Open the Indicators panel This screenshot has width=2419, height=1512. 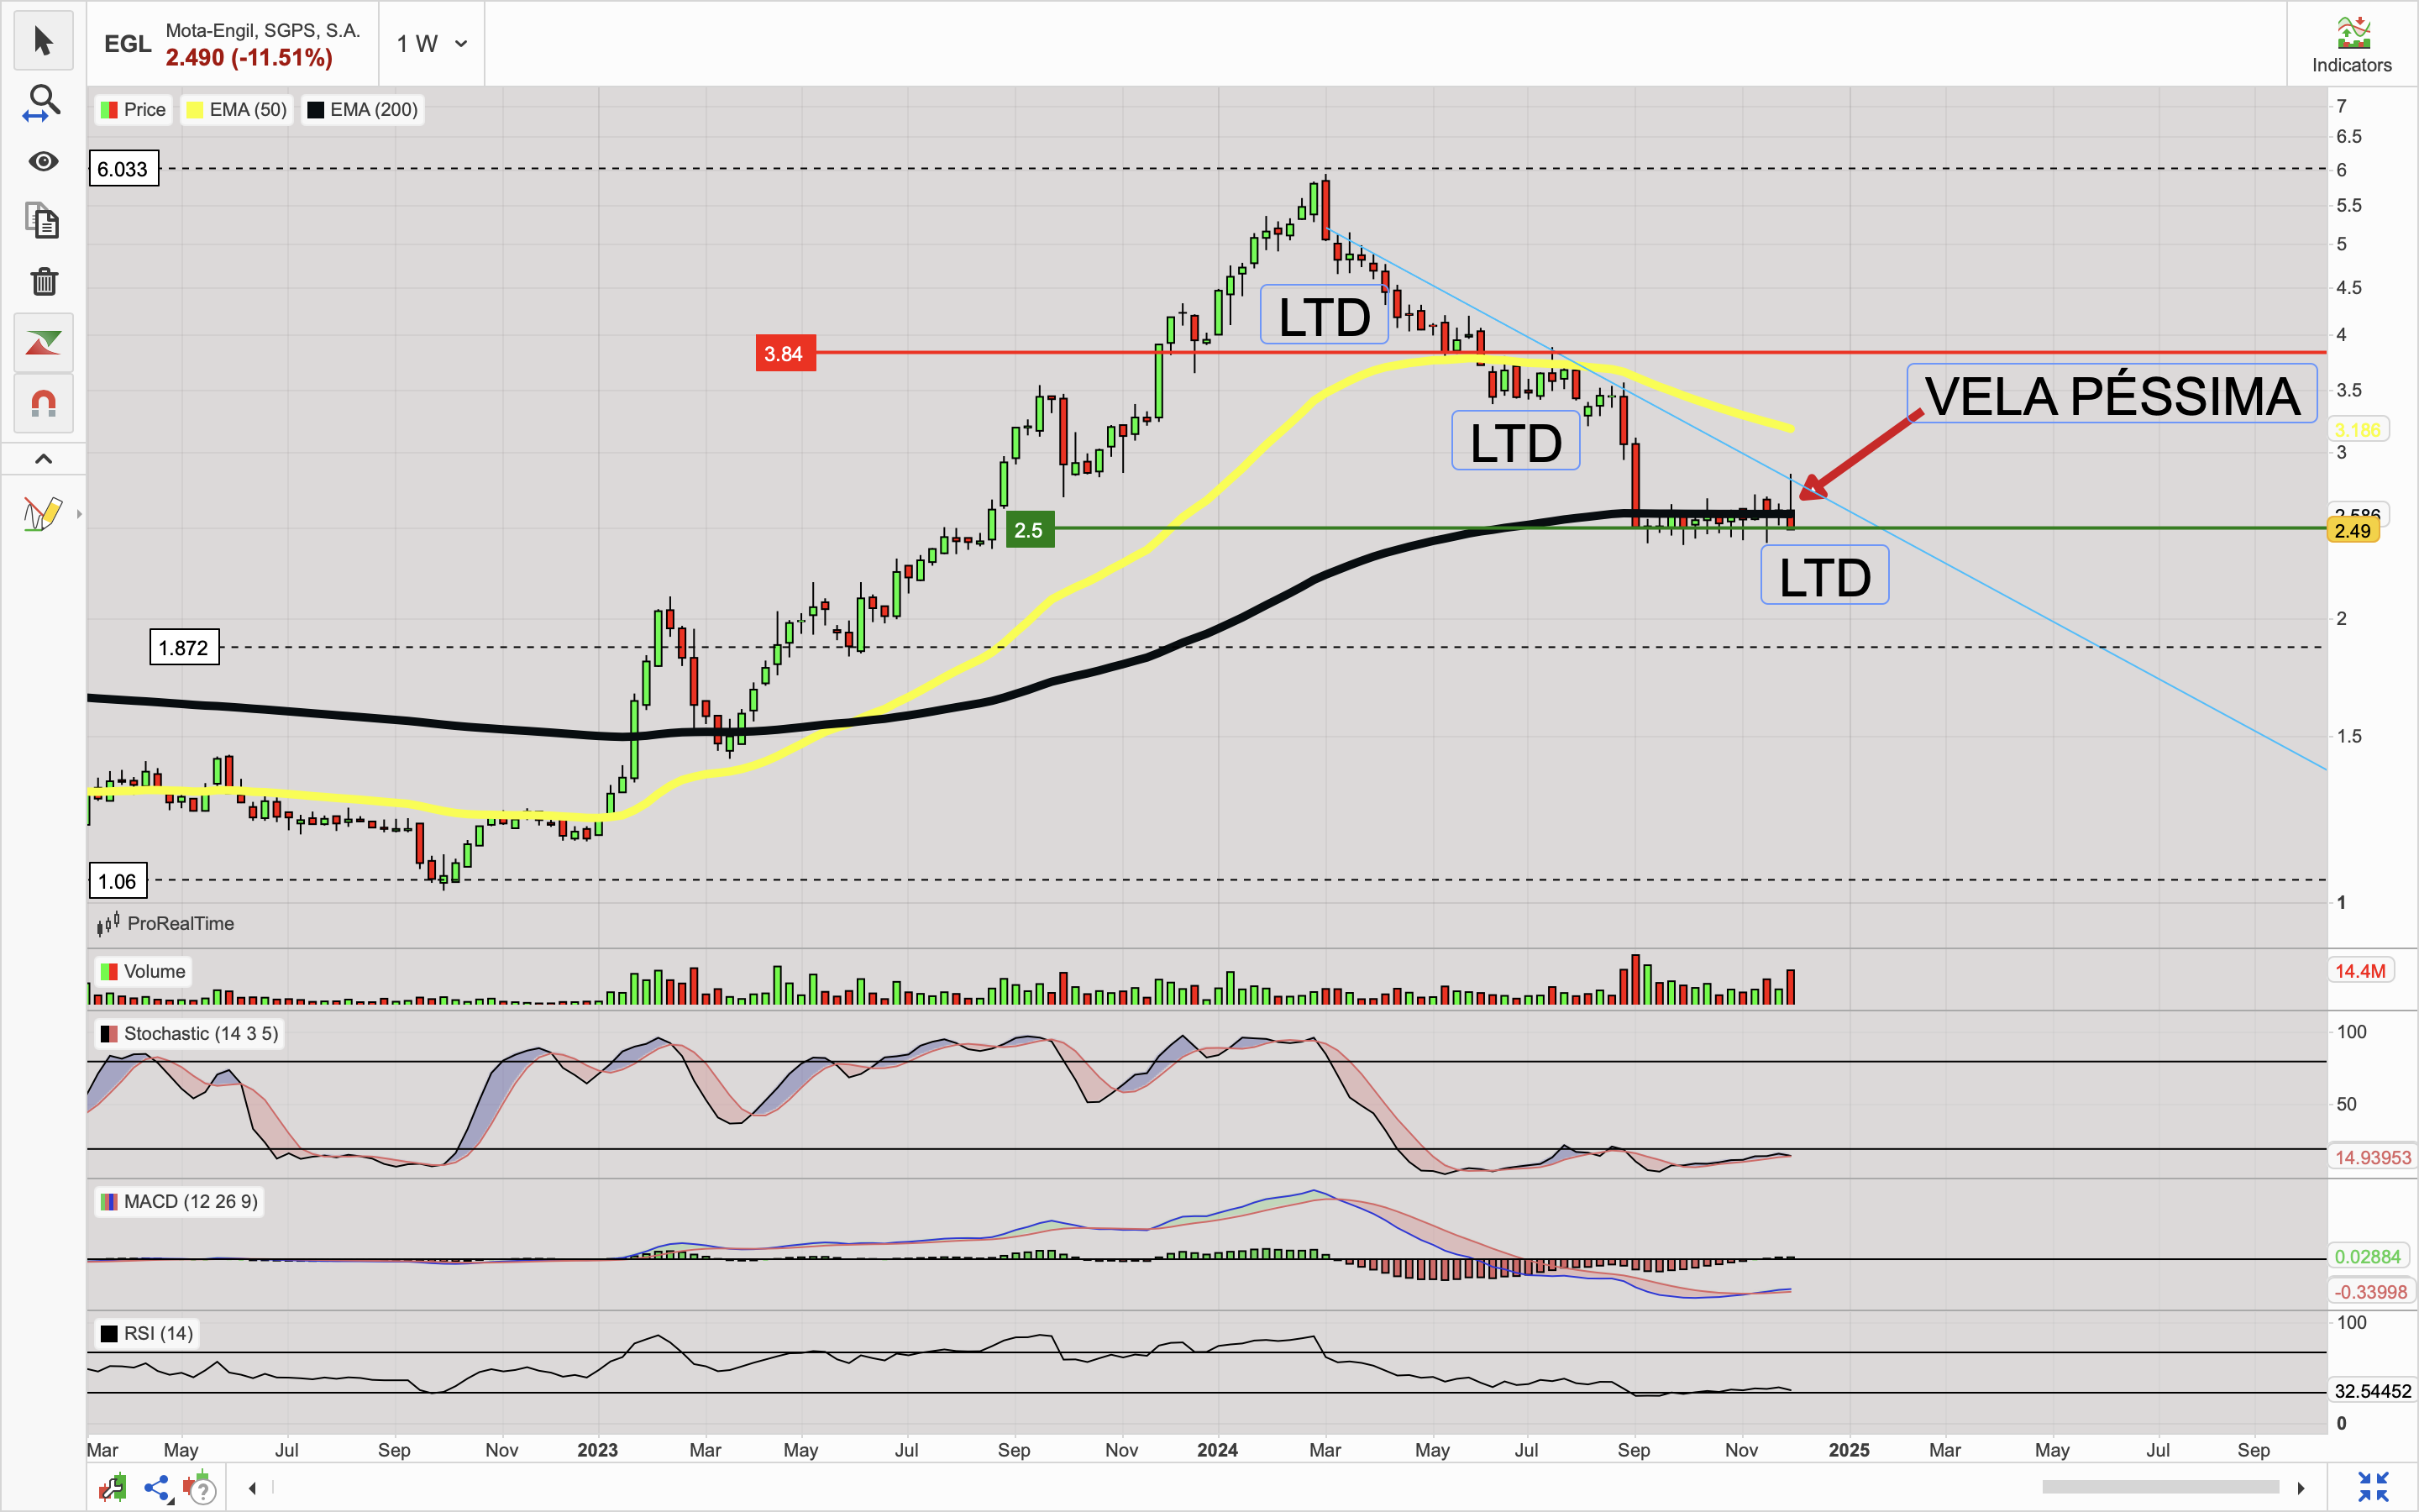pyautogui.click(x=2351, y=44)
